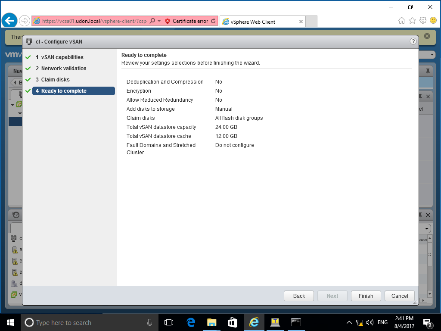Click 'All flash disk groups' value
441x331 pixels.
tap(239, 118)
